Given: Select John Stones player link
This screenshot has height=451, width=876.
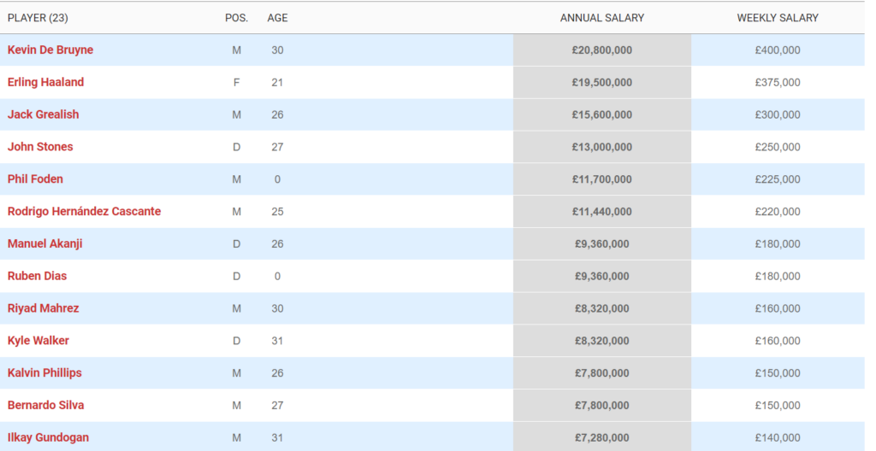Looking at the screenshot, I should click(x=40, y=147).
